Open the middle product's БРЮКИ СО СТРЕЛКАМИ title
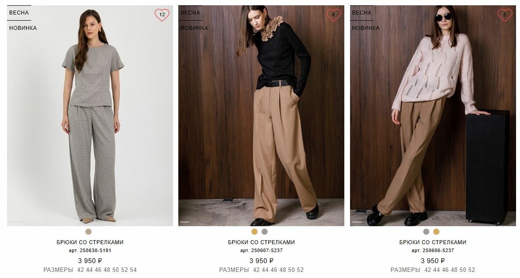 [261, 242]
